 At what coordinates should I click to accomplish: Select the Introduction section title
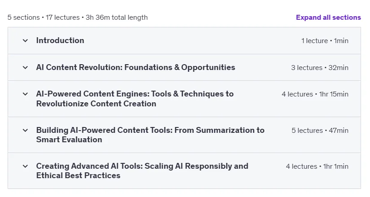point(60,40)
